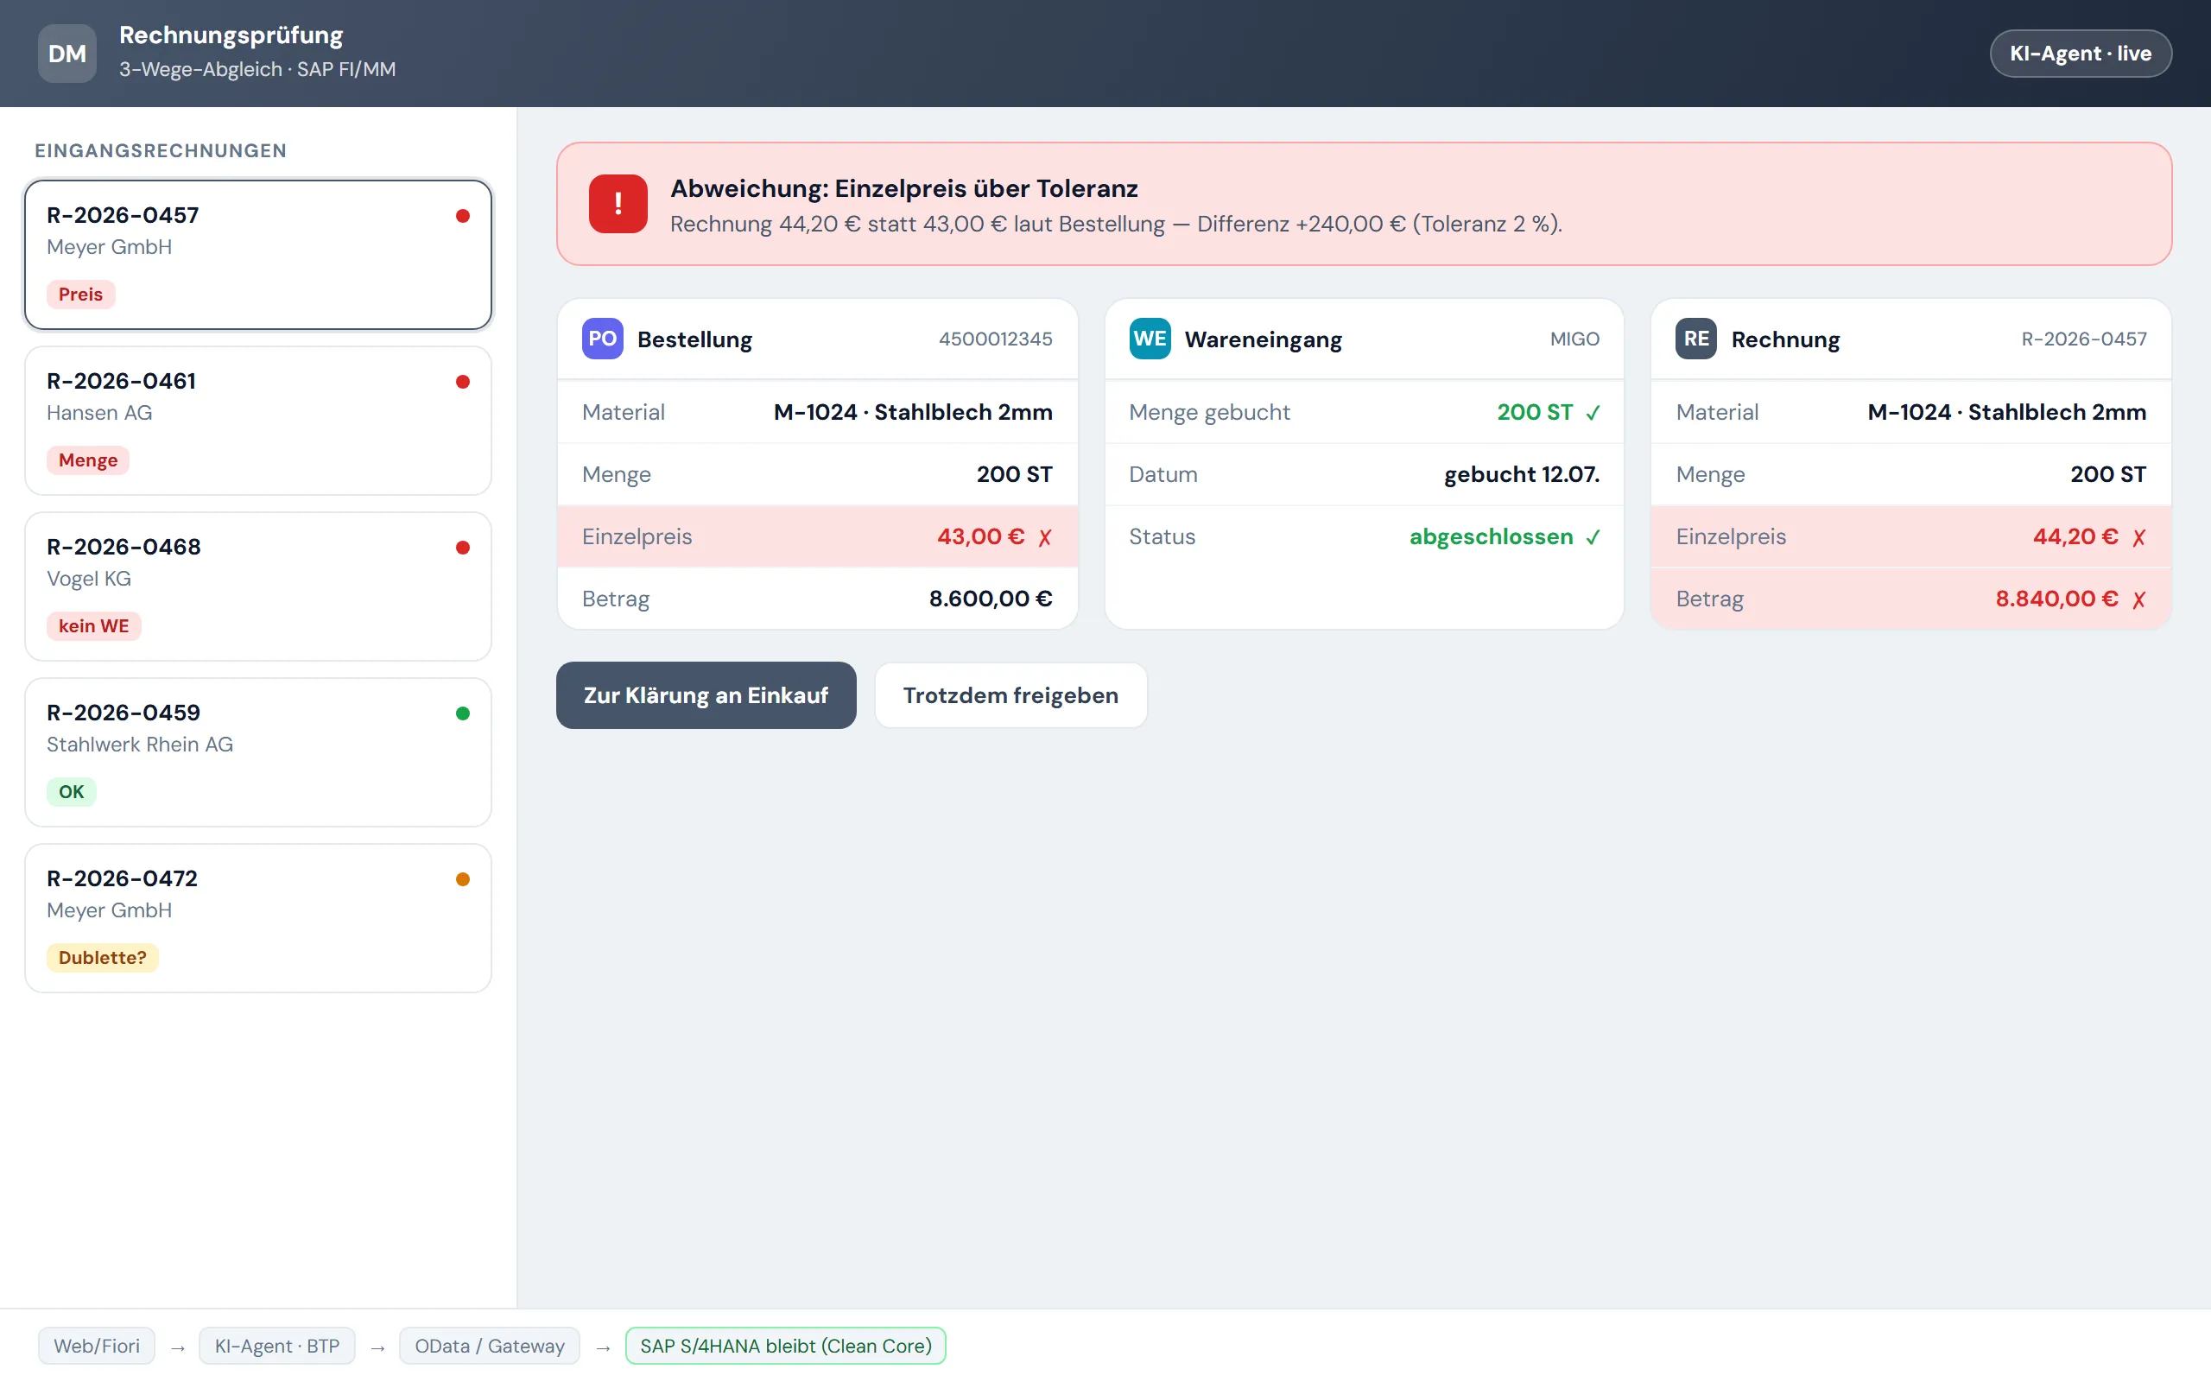This screenshot has height=1382, width=2211.
Task: Click the red status dot on R-2026-0461
Action: 462,382
